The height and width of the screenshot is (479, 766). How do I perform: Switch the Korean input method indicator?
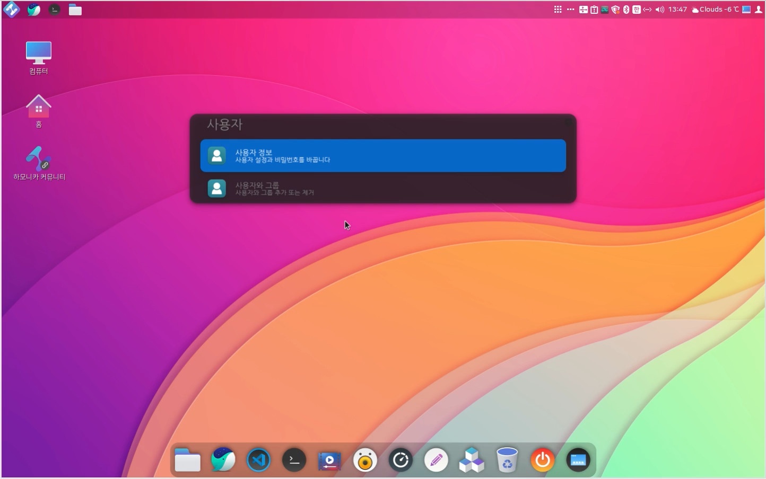(637, 10)
